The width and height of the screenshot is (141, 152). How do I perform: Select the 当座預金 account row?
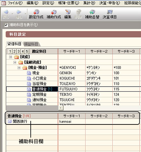[73, 84]
